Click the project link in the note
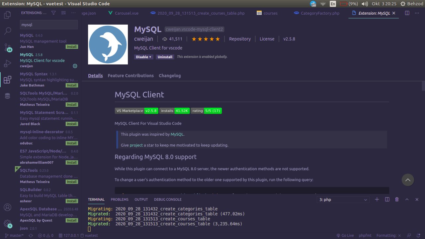 coord(136,145)
